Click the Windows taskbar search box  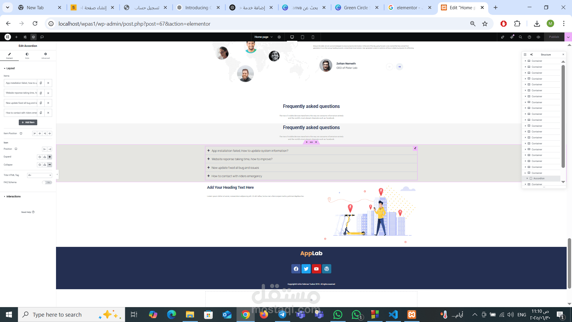71,315
